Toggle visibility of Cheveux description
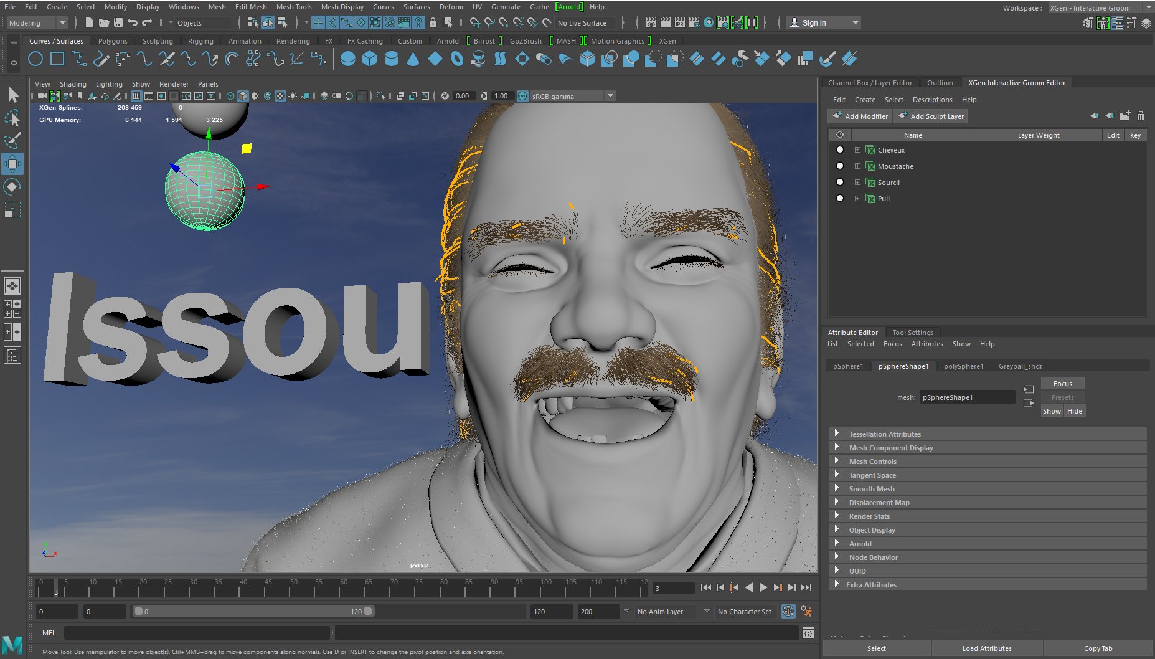1155x659 pixels. point(839,150)
